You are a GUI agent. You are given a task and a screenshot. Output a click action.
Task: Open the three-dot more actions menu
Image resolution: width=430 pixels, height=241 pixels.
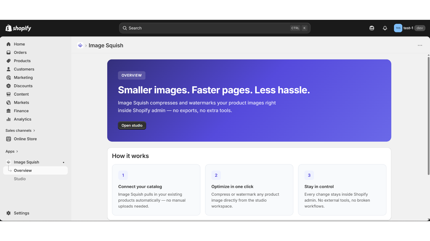(420, 46)
